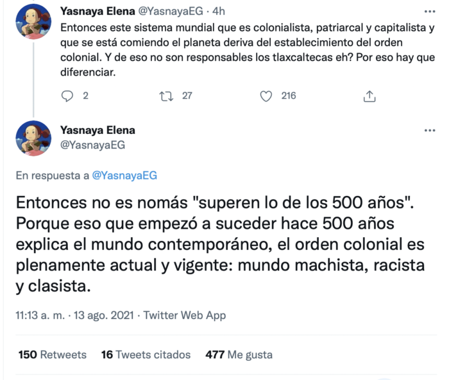449x380 pixels.
Task: Like the first tweet using the heart icon
Action: click(x=267, y=96)
